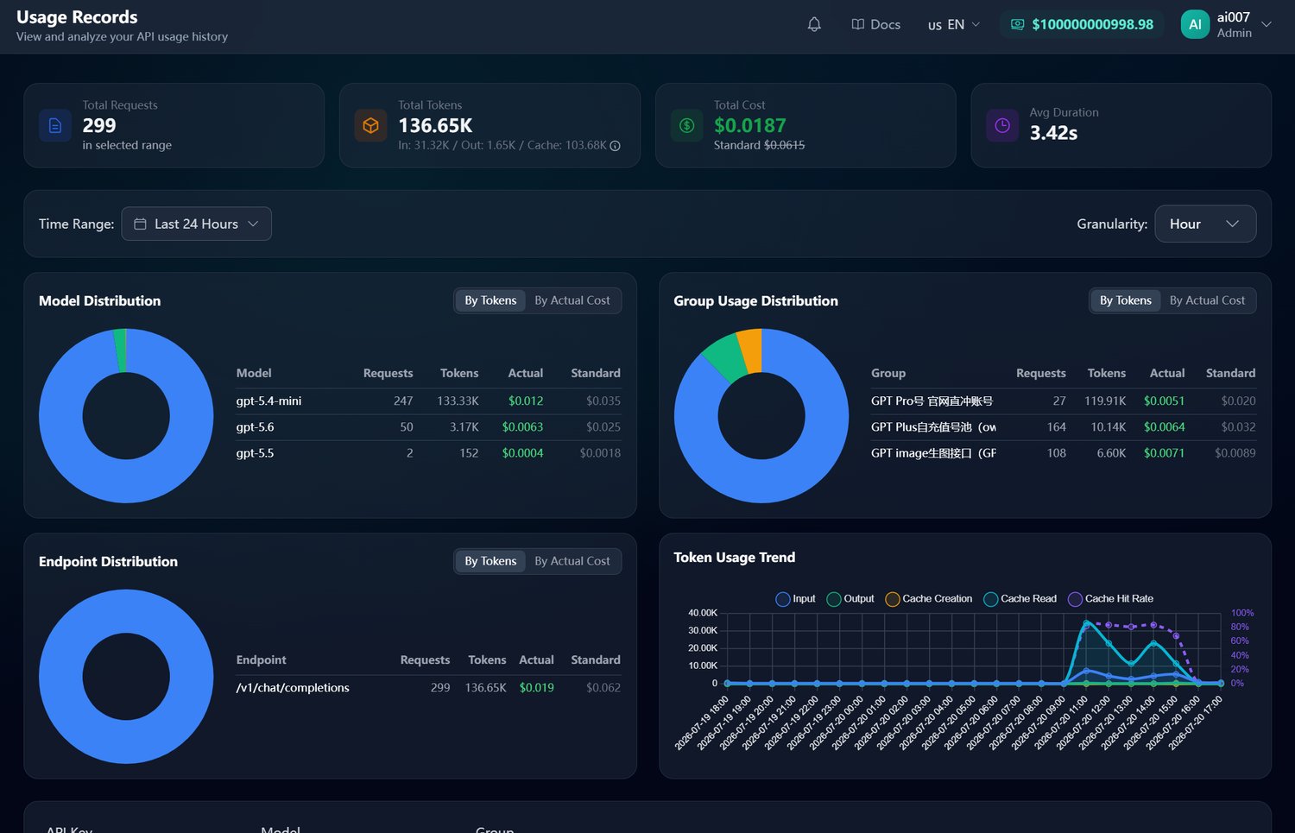1295x833 pixels.
Task: Select the gpt-5.6 row in model table
Action: (428, 427)
